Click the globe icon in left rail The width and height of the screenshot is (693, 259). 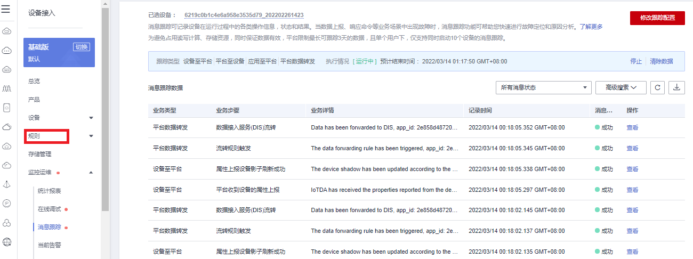[7, 242]
